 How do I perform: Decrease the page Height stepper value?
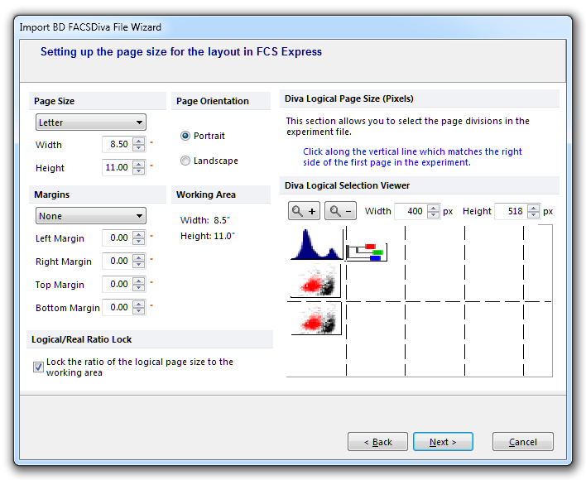coord(138,171)
